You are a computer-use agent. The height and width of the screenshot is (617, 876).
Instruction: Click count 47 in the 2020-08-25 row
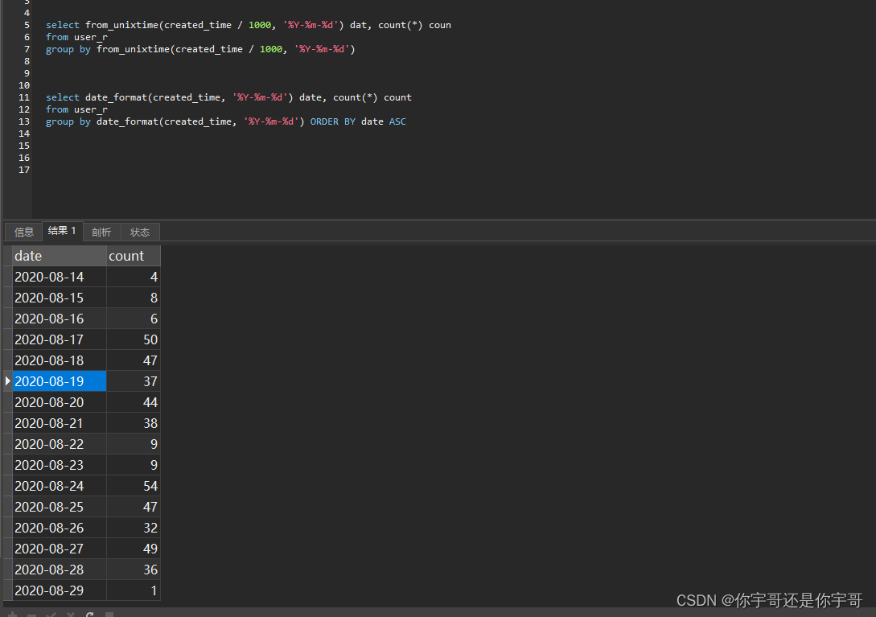point(134,507)
